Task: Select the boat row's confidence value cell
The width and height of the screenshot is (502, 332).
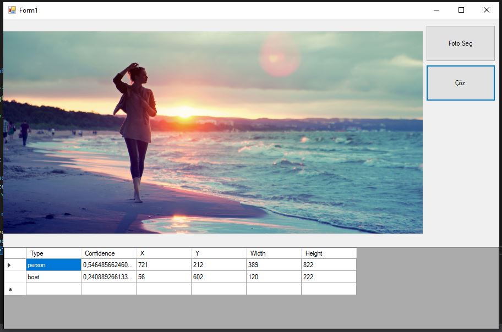Action: pos(108,277)
